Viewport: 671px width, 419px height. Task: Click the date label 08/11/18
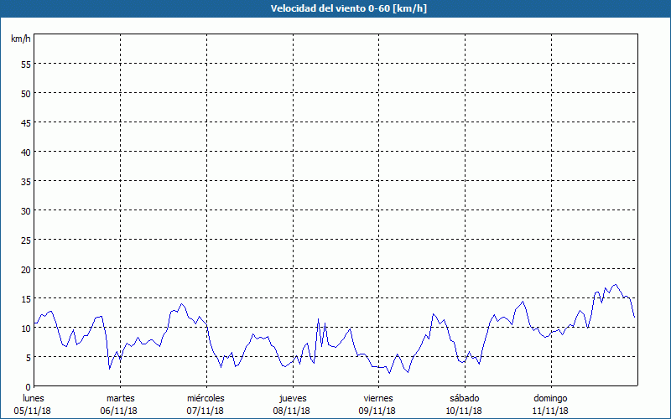[x=291, y=411]
